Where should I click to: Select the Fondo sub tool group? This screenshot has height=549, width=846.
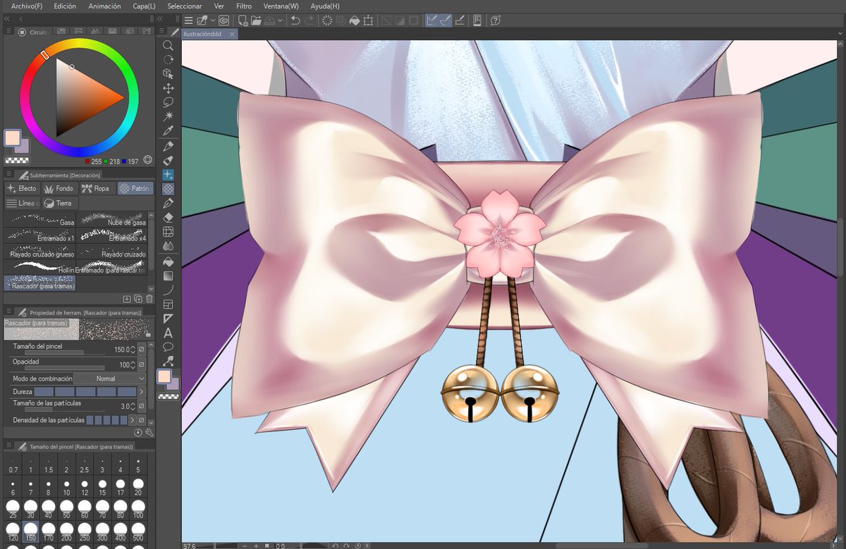pyautogui.click(x=59, y=188)
